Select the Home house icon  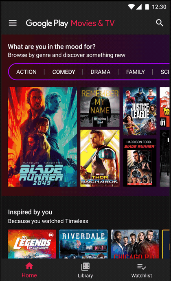pyautogui.click(x=29, y=266)
